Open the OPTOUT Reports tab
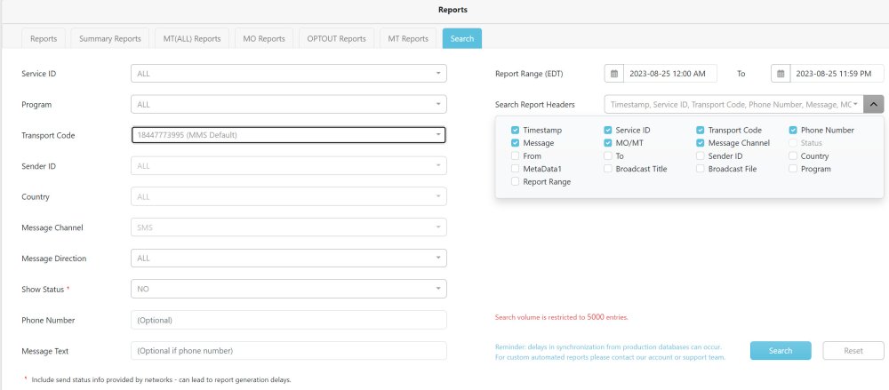Image resolution: width=889 pixels, height=390 pixels. pos(336,39)
